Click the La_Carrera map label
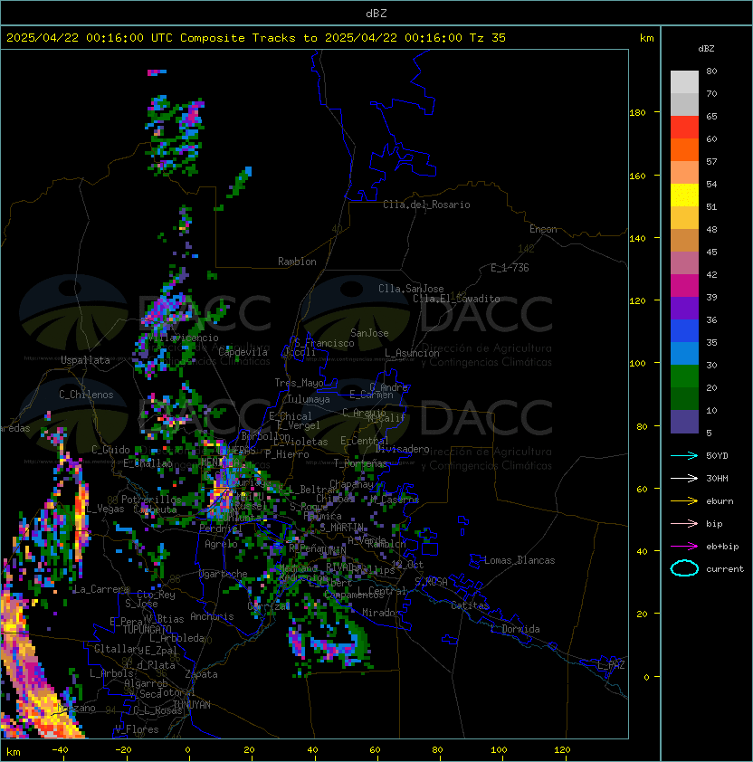753x762 pixels. [x=101, y=589]
